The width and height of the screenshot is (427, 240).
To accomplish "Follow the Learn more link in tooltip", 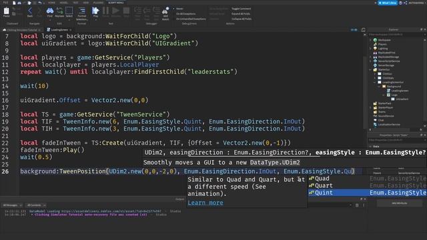I will [x=205, y=203].
